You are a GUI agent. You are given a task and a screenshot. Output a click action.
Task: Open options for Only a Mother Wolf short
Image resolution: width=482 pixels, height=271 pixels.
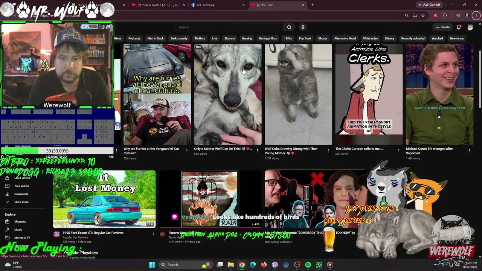click(x=257, y=151)
